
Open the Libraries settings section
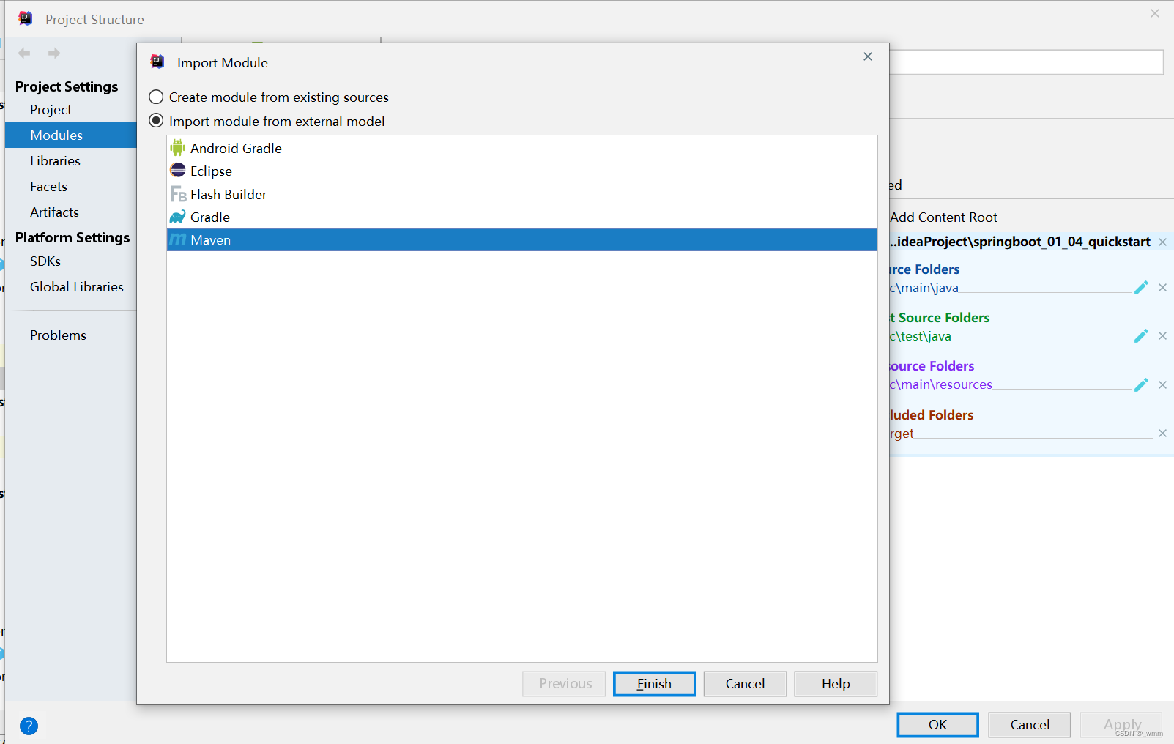pos(55,160)
